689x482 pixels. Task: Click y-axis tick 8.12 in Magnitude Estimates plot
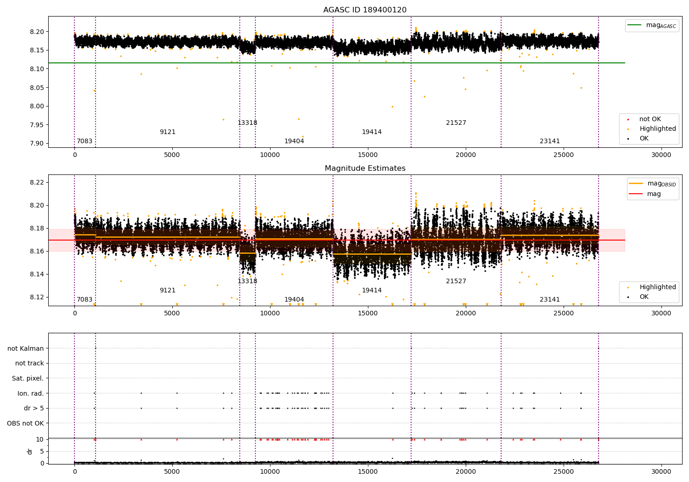(x=36, y=297)
